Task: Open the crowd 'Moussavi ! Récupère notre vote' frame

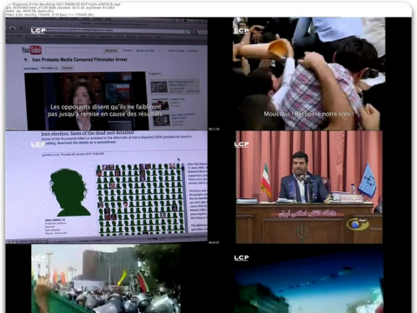Action: 309,74
